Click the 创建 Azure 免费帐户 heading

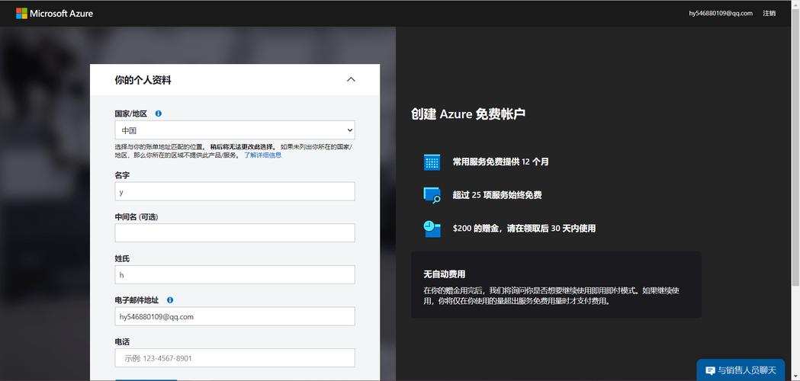(468, 114)
